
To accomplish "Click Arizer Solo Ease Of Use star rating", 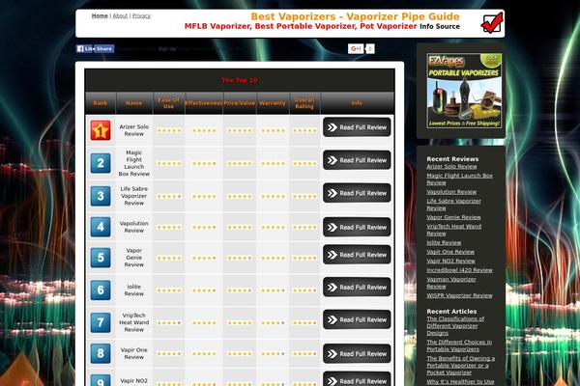I will (x=169, y=130).
